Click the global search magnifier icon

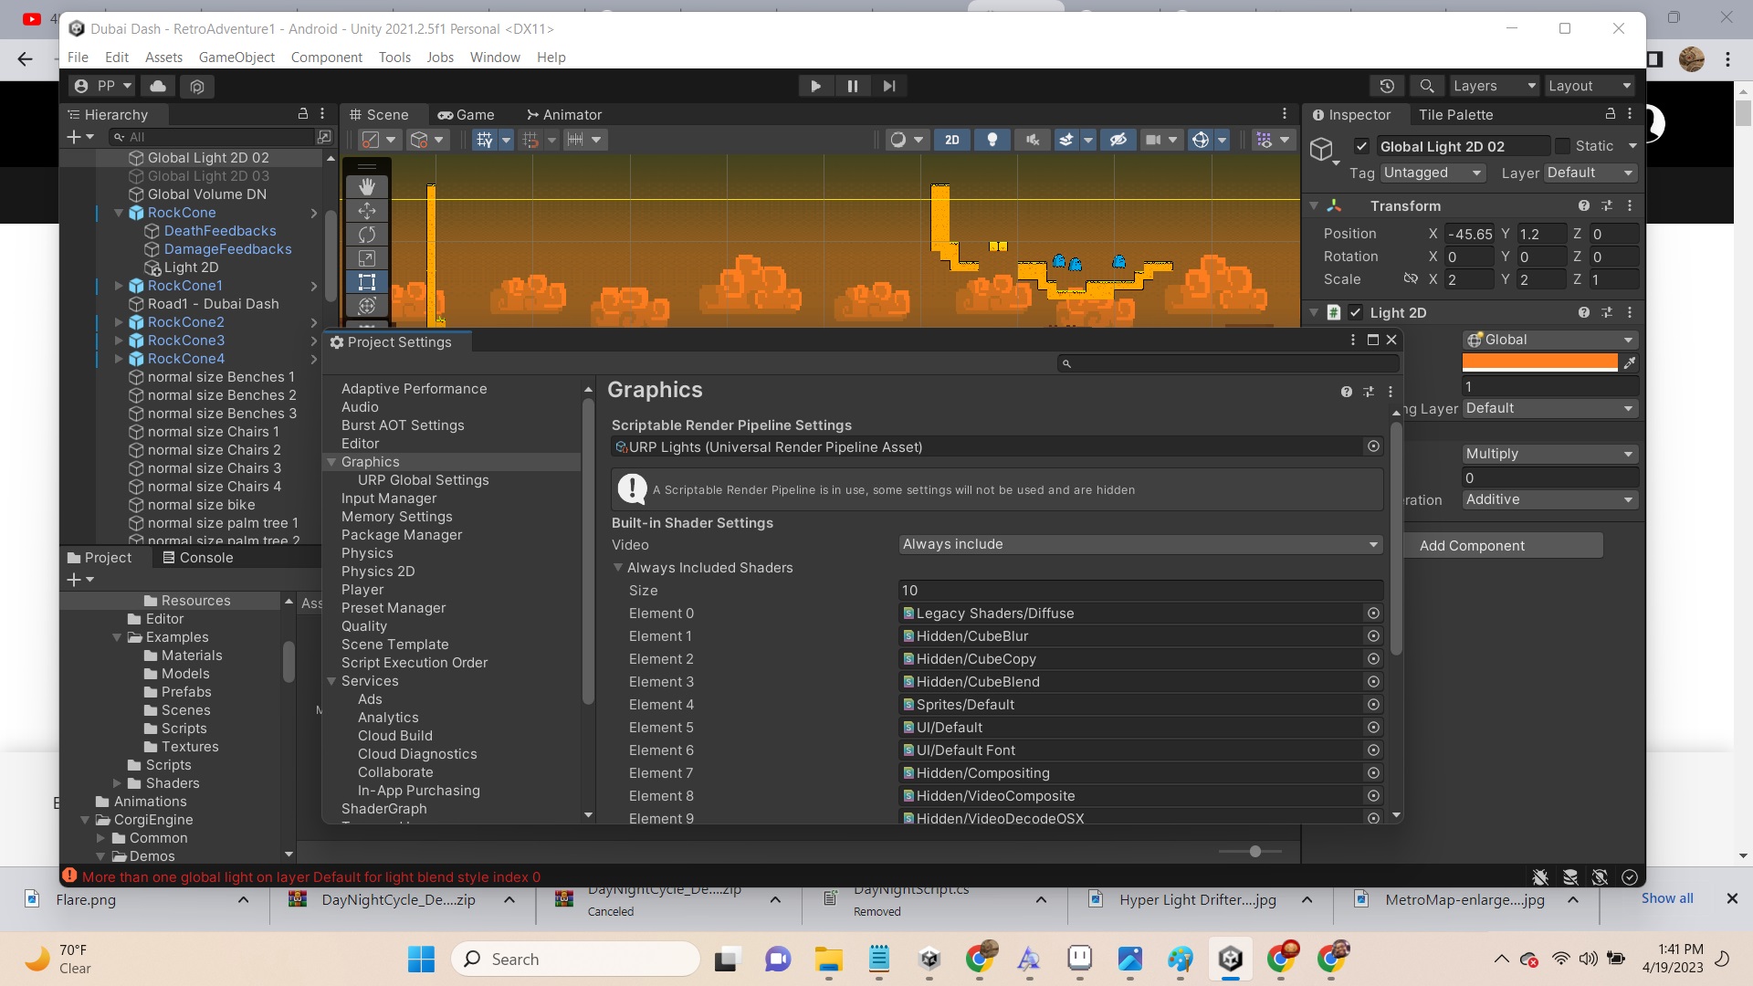(1426, 86)
